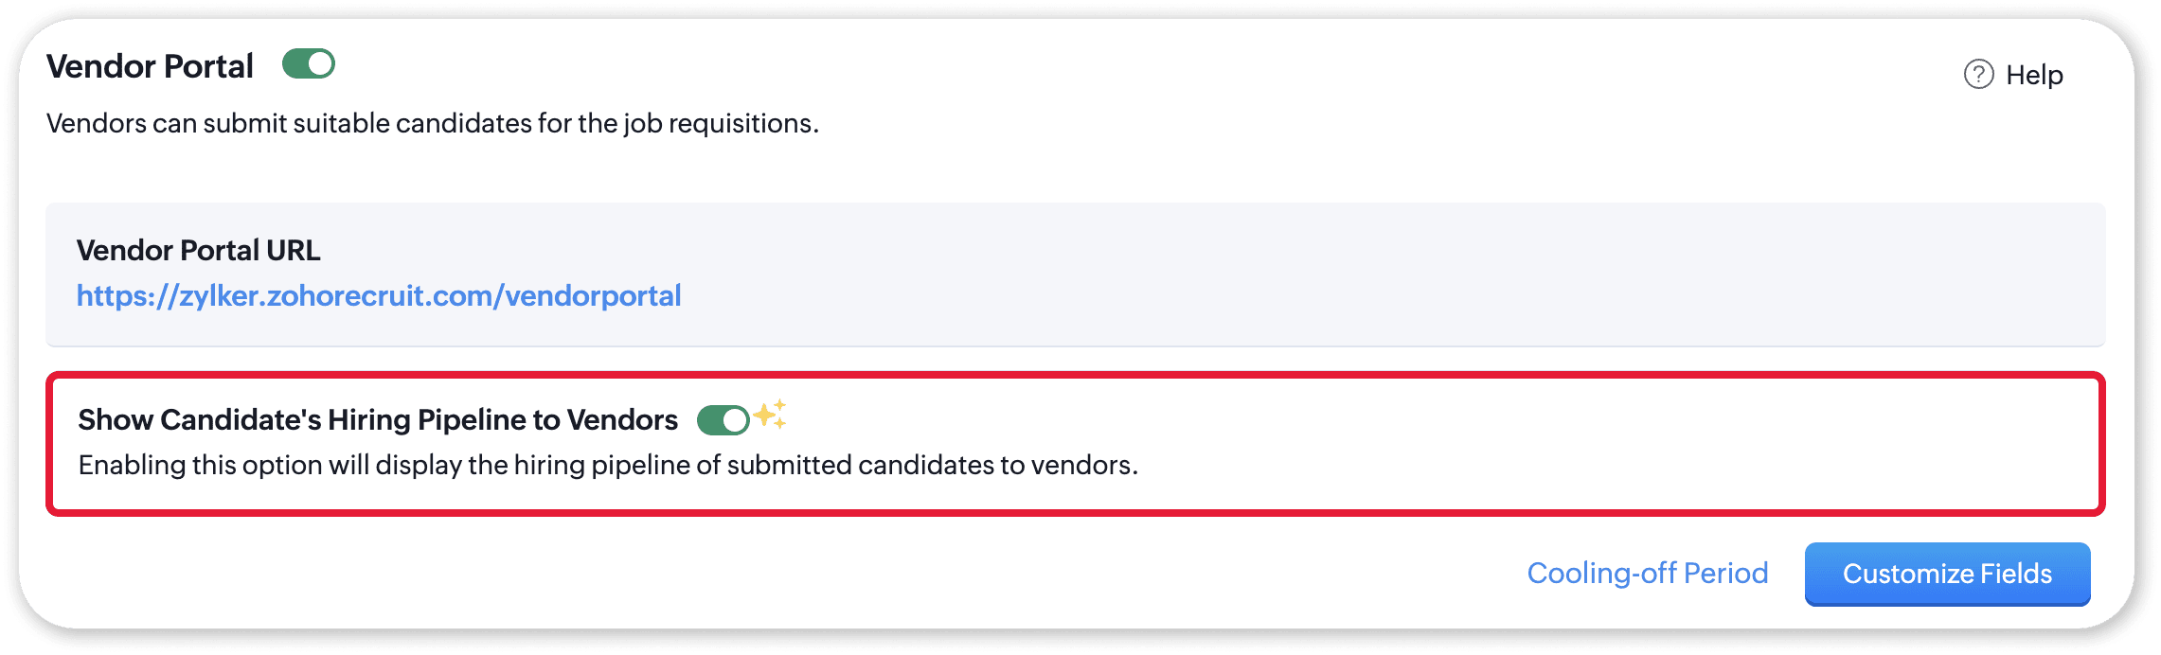Select the Vendor Portal heading text
The image size is (2161, 655).
click(150, 66)
